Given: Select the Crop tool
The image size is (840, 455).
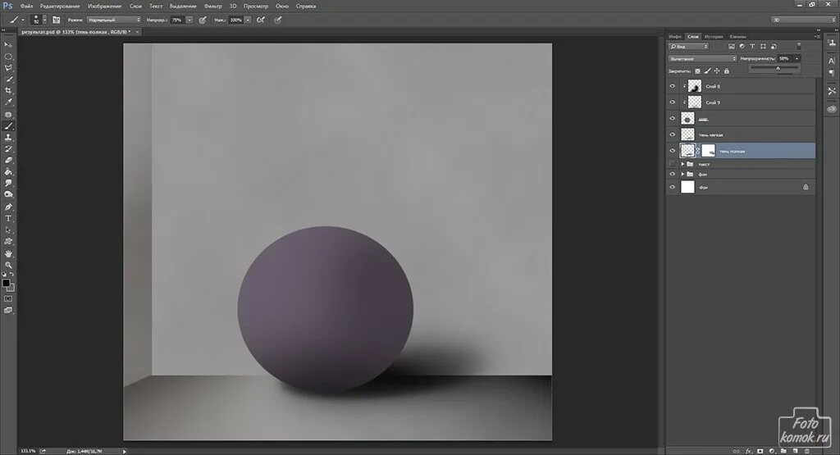Looking at the screenshot, I should (8, 90).
